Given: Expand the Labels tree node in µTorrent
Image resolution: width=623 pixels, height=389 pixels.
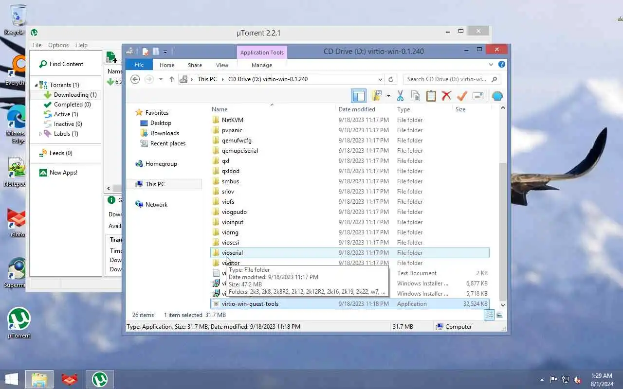Looking at the screenshot, I should [40, 134].
